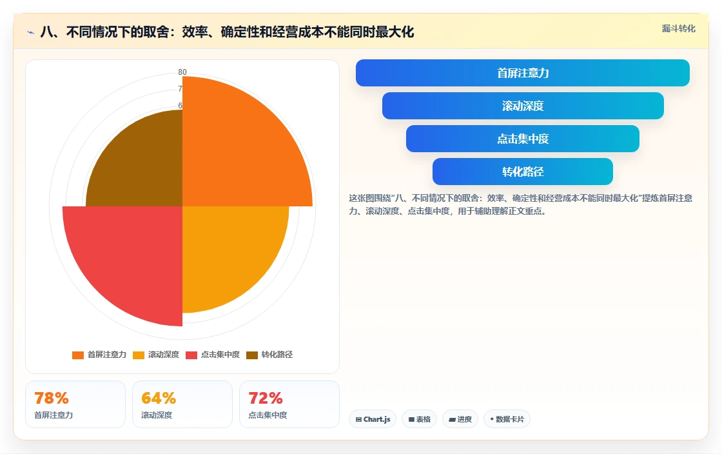Click the Chart.js tag chip
Image resolution: width=722 pixels, height=454 pixels.
click(373, 419)
